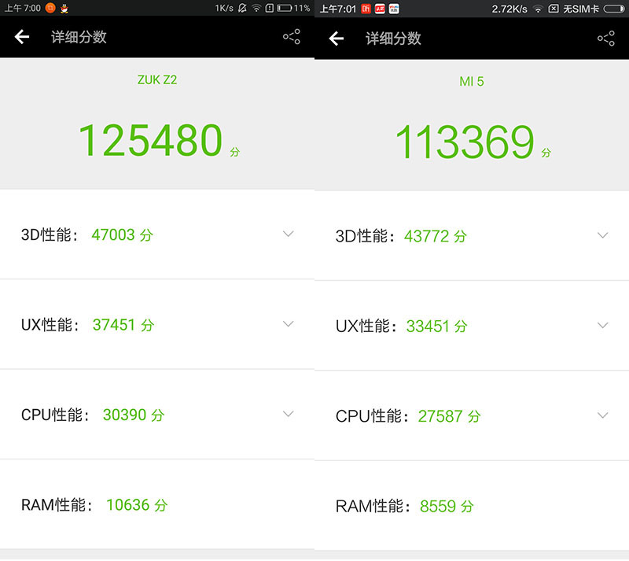Select the total score 113369
629x561 pixels.
click(x=465, y=142)
